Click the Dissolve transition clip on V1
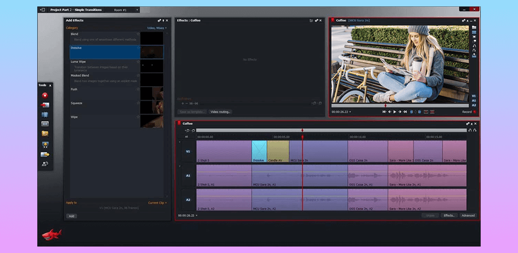This screenshot has height=253, width=518. [x=259, y=151]
